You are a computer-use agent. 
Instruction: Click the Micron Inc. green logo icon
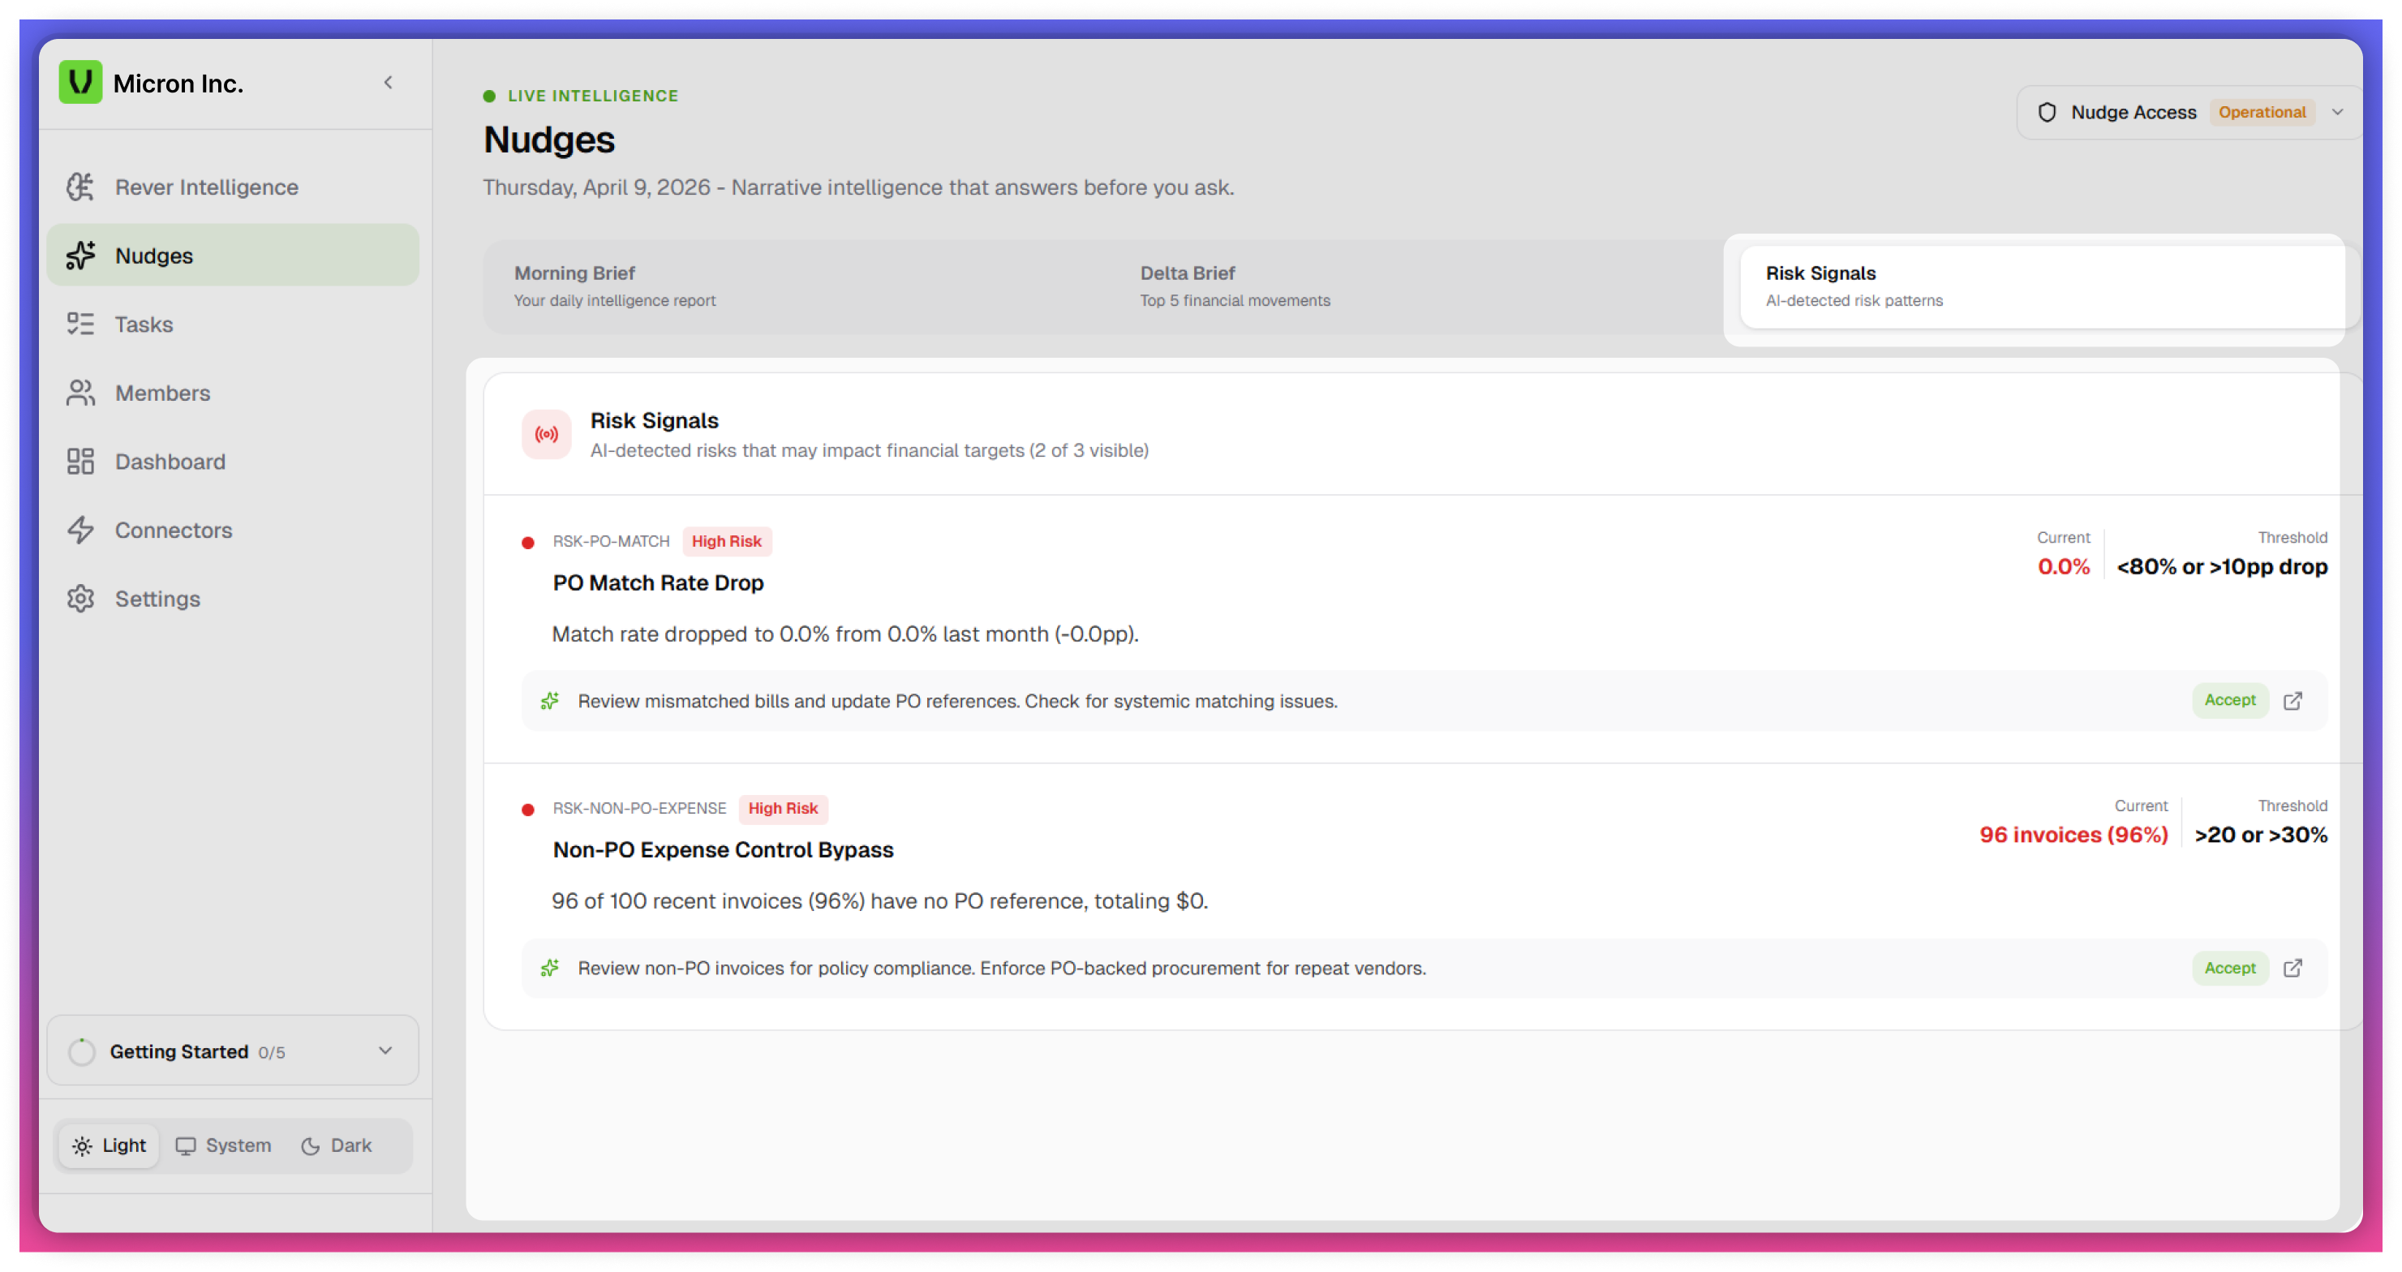(x=80, y=82)
